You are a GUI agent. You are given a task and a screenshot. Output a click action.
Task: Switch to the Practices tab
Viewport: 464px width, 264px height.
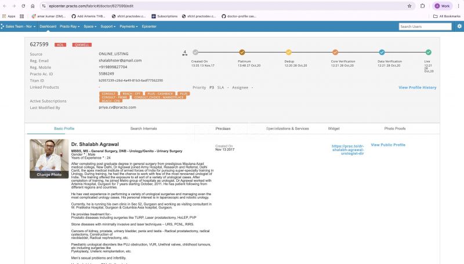[223, 129]
